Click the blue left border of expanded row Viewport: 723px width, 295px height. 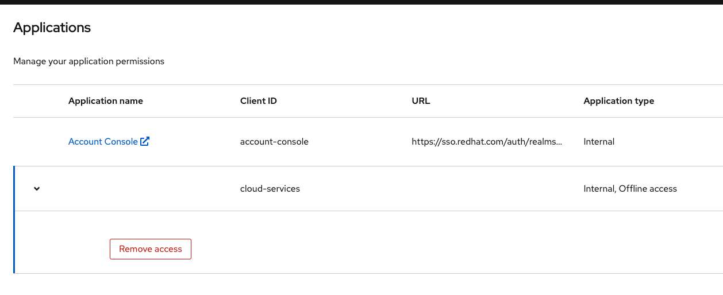[x=14, y=220]
